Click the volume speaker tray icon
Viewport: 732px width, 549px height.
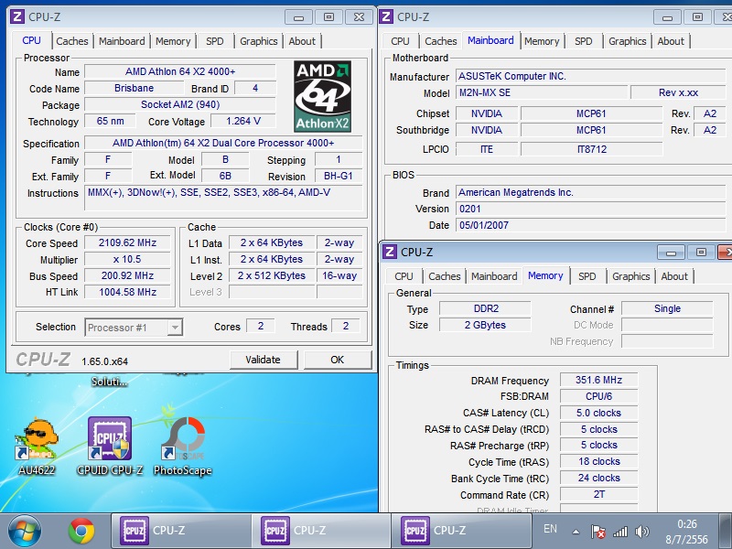[x=642, y=531]
